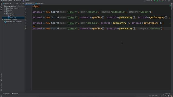
Task: Click the cursor position indicator in status bar
Action: (150, 96)
